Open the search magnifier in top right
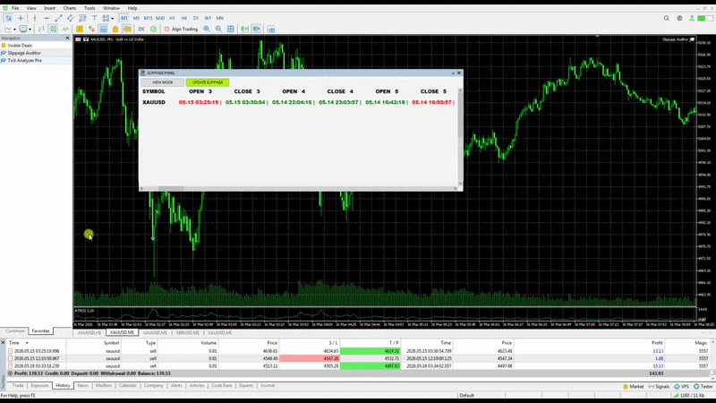Screen dimensions: 716x403 (666, 18)
